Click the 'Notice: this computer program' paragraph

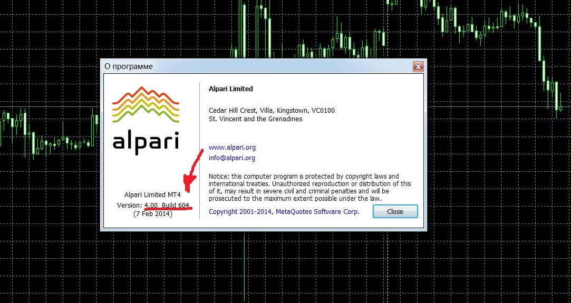(309, 187)
